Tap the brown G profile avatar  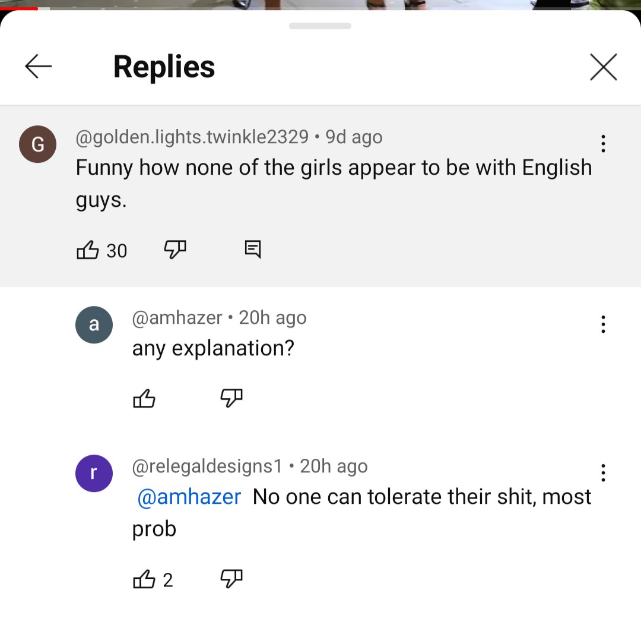[37, 144]
